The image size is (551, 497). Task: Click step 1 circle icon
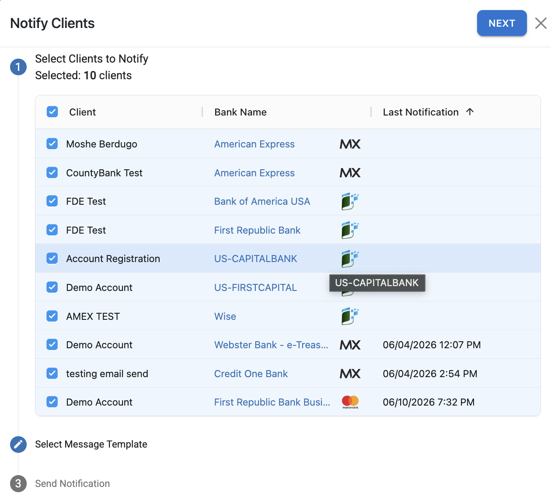click(18, 67)
